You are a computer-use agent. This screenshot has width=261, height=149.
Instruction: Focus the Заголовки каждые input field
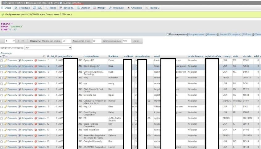(127, 41)
